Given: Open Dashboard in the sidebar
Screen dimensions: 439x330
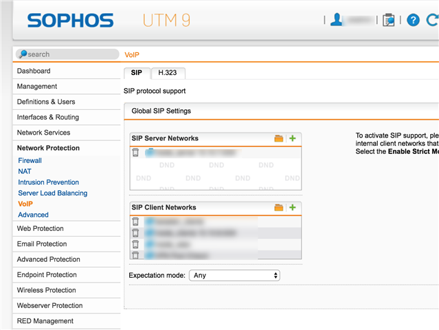Looking at the screenshot, I should click(67, 71).
